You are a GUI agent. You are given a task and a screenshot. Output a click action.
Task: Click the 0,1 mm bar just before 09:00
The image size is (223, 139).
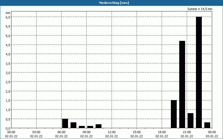point(82,127)
